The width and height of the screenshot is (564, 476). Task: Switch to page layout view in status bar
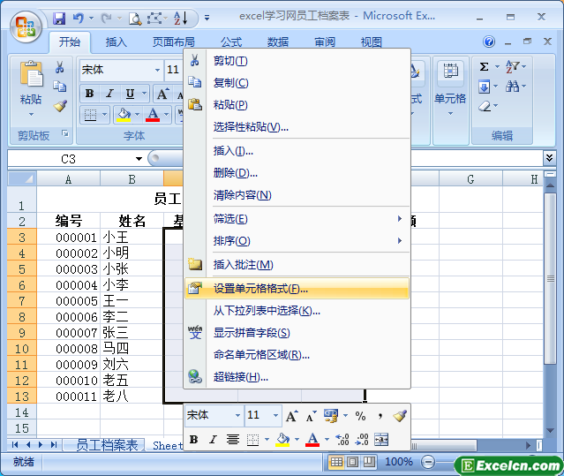tap(353, 462)
